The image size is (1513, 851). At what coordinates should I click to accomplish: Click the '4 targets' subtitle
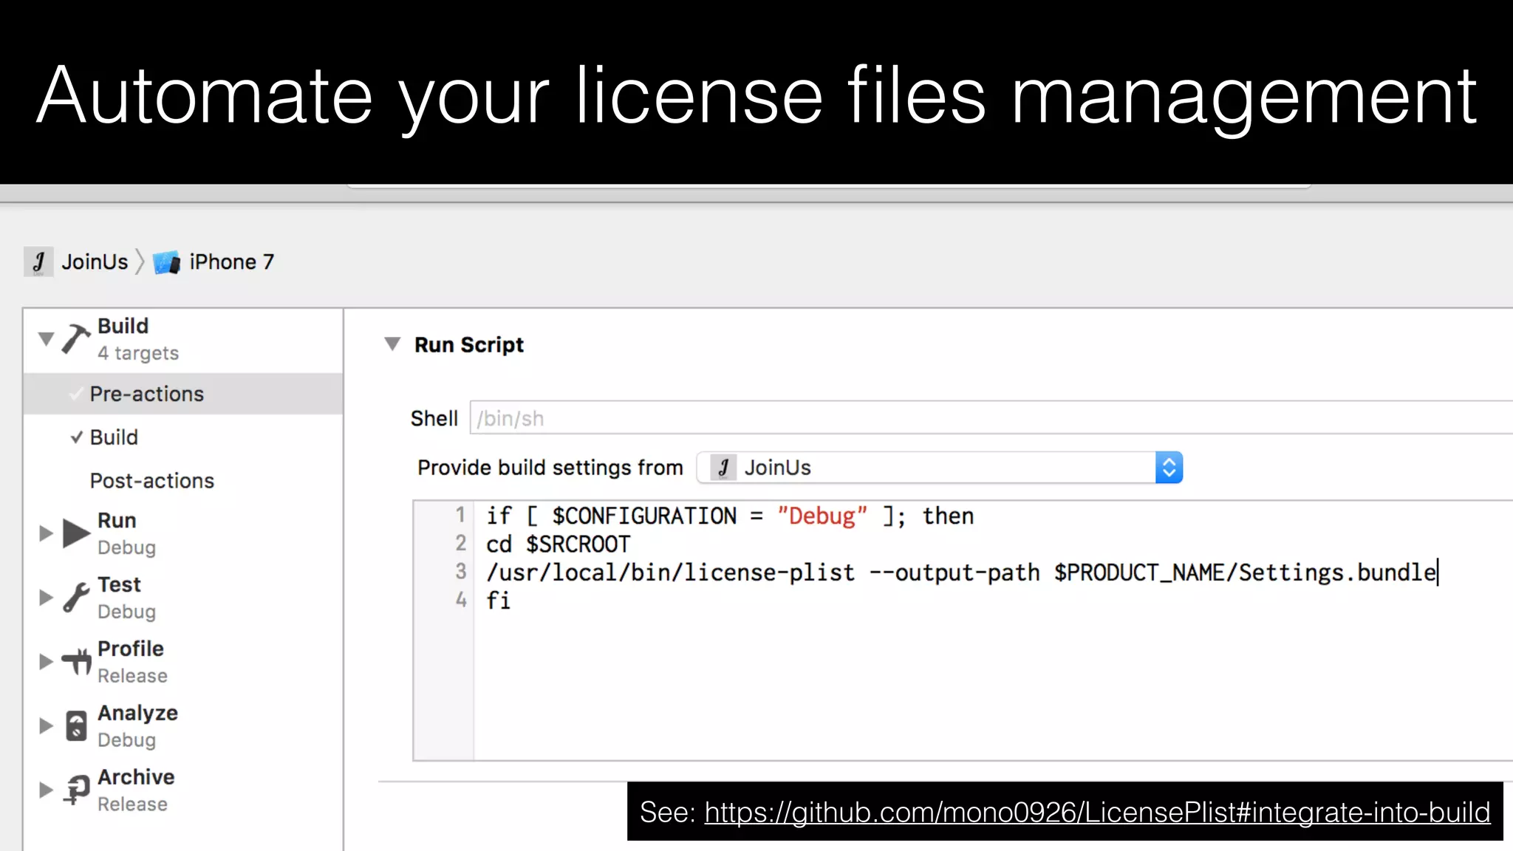coord(138,353)
